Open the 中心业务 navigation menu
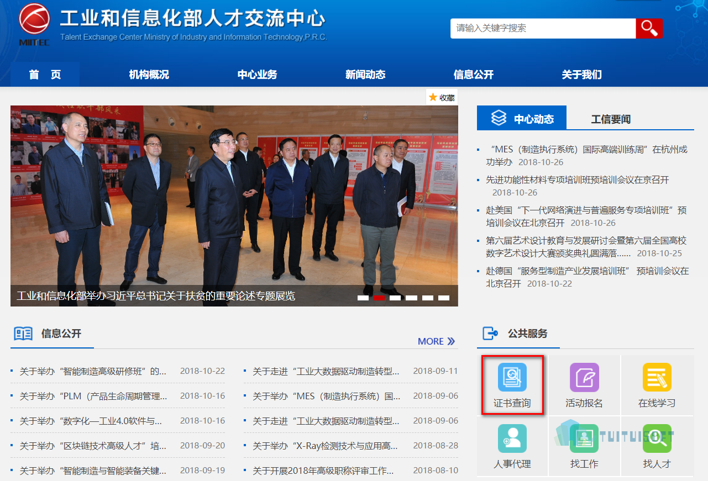 (x=257, y=75)
